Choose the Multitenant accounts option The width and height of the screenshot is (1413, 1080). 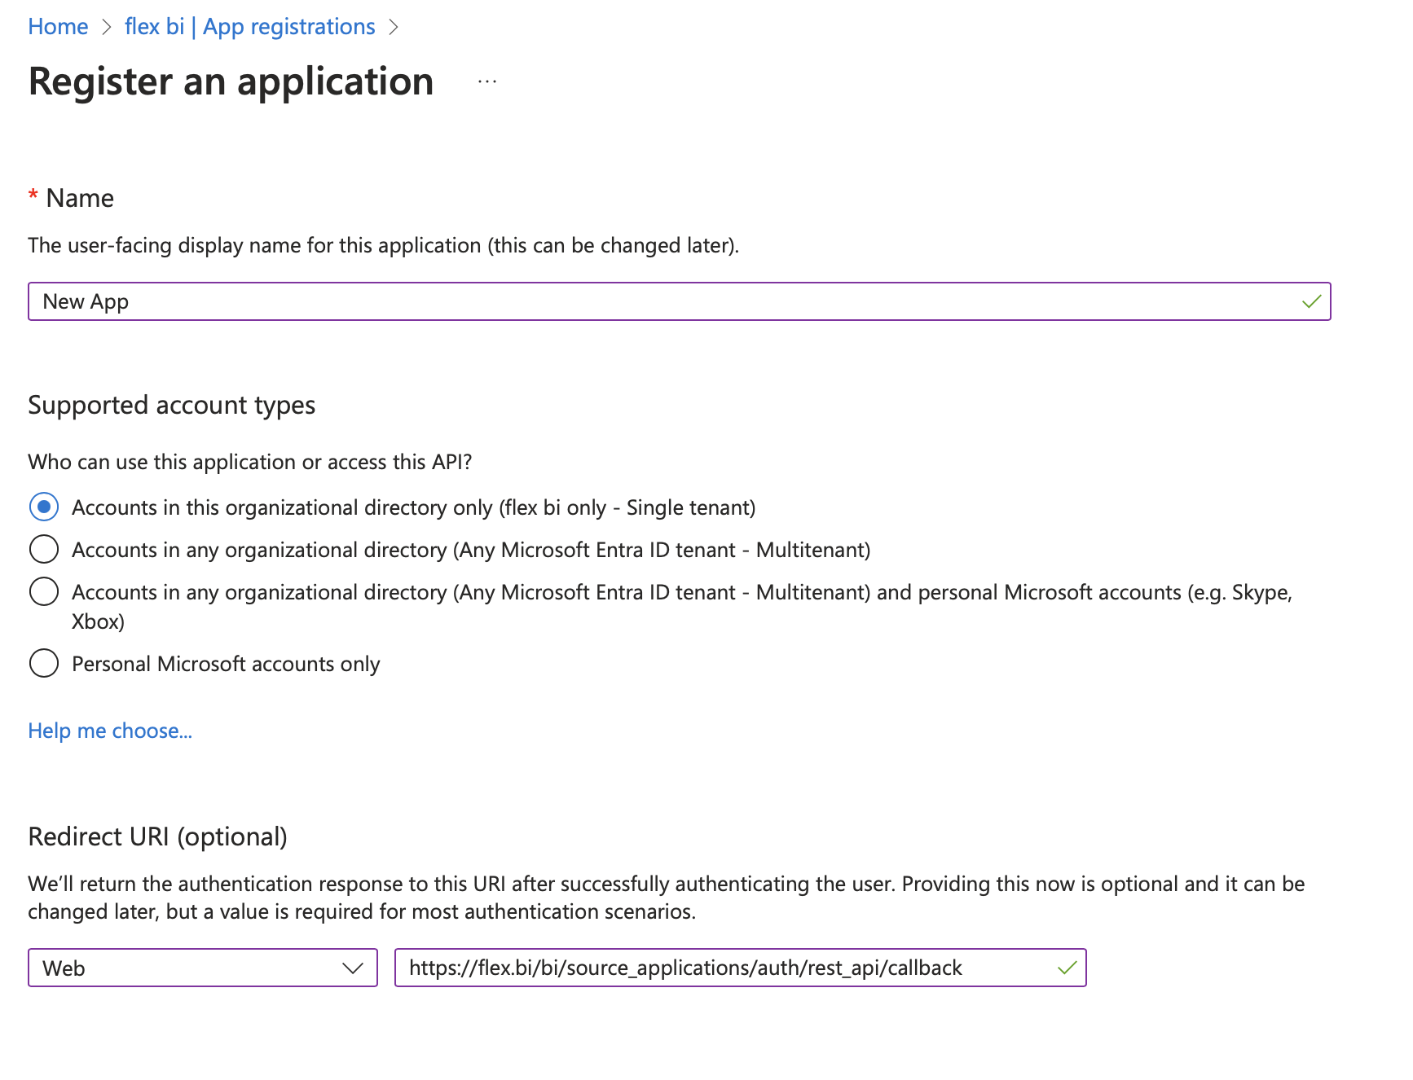click(44, 549)
